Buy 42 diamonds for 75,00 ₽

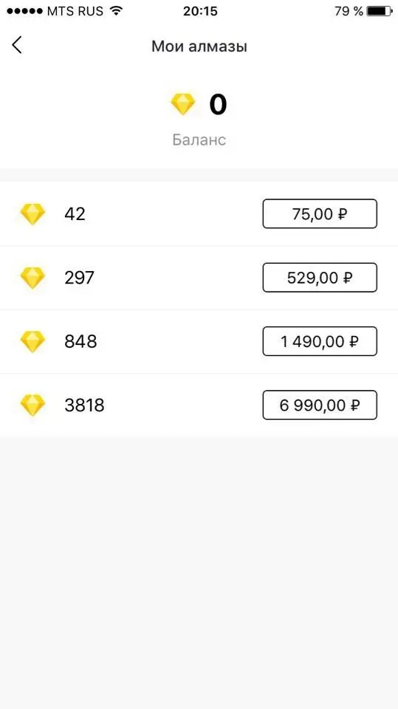(x=320, y=214)
